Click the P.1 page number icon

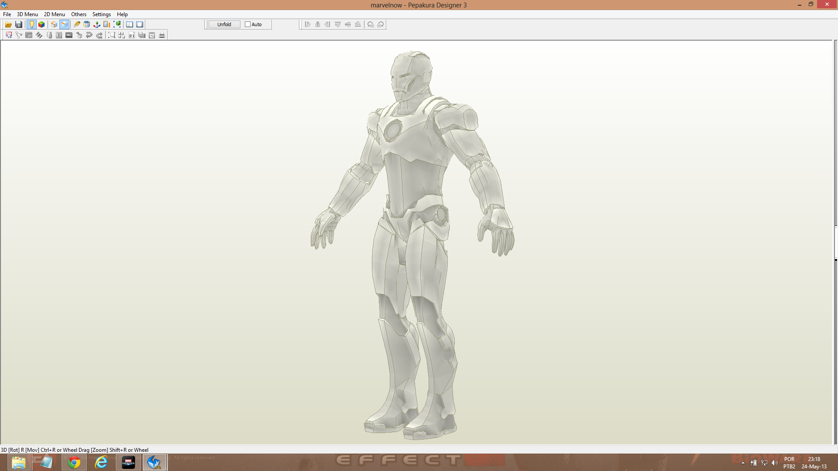pos(132,35)
